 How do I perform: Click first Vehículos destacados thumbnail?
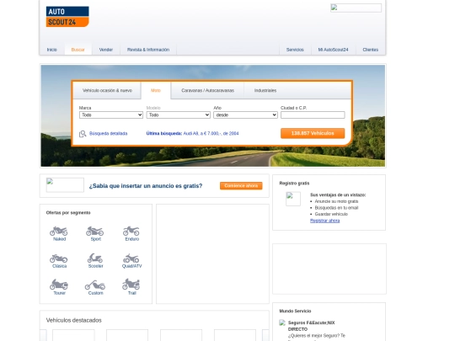pyautogui.click(x=73, y=335)
